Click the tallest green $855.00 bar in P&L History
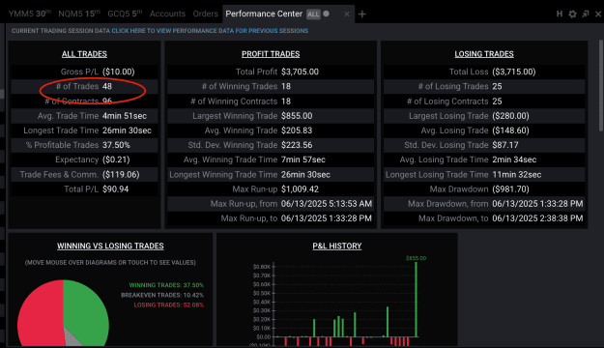604x348 pixels. (416, 300)
